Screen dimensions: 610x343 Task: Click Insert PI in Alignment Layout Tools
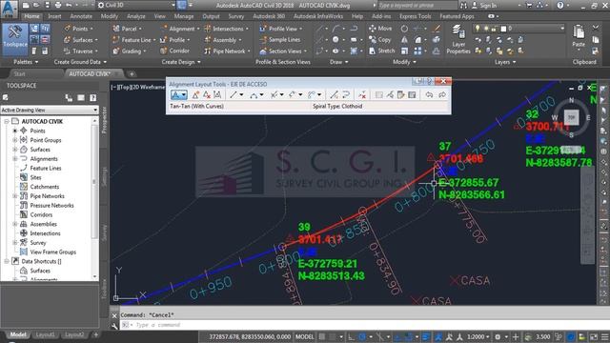(x=195, y=95)
